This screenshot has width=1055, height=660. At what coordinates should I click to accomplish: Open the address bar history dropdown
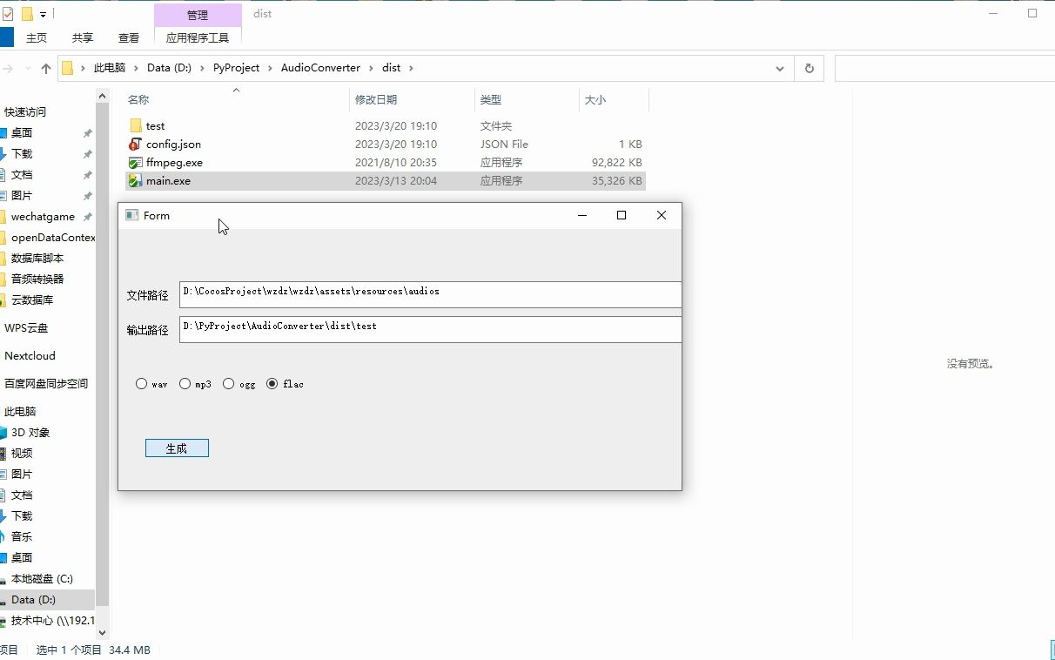[x=778, y=67]
